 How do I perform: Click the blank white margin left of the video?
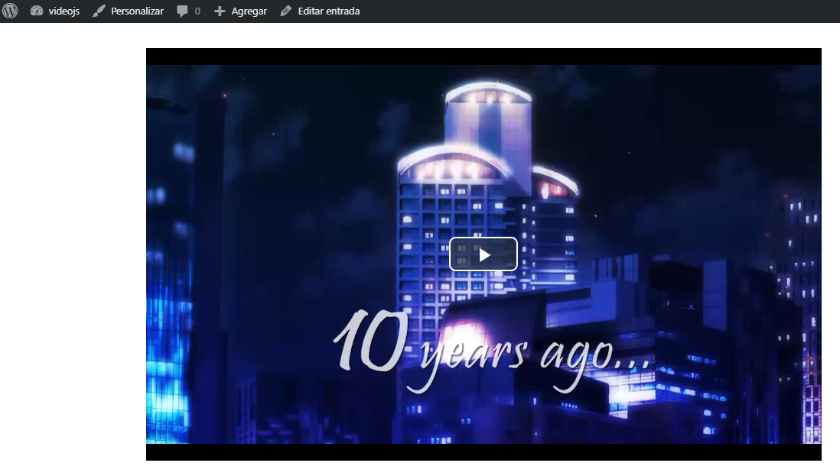(73, 251)
